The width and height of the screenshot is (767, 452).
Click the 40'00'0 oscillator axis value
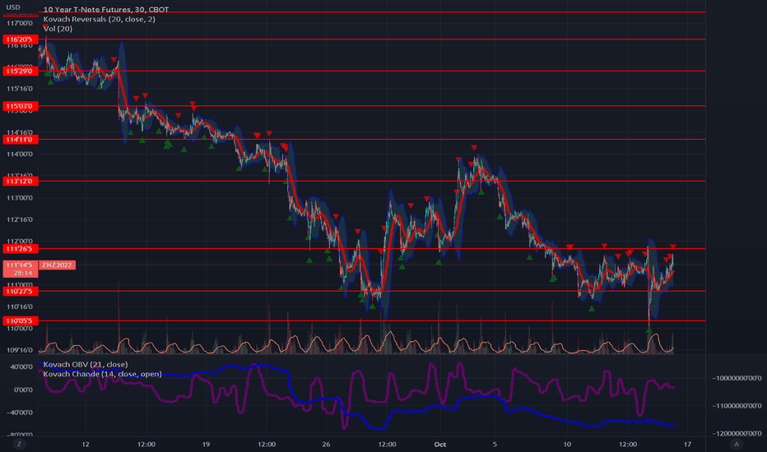pos(21,367)
